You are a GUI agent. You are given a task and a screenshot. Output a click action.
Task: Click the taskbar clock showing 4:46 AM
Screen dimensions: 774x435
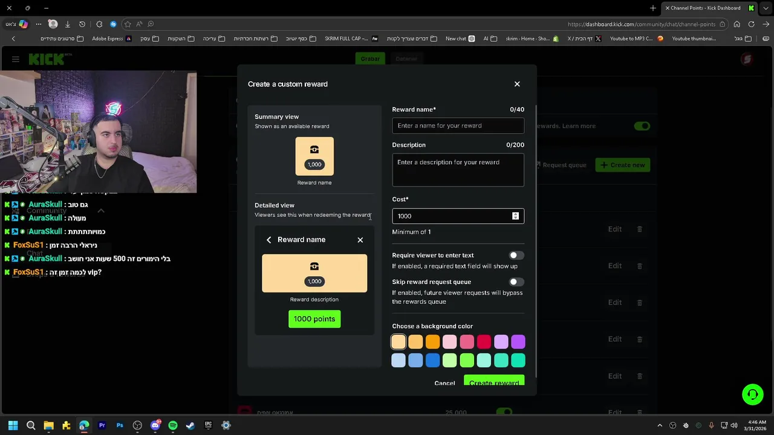pos(756,425)
